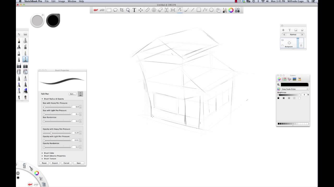Screen dimensions: 334x187
Task: Select crayons tab in Colors window
Action: pos(300,79)
